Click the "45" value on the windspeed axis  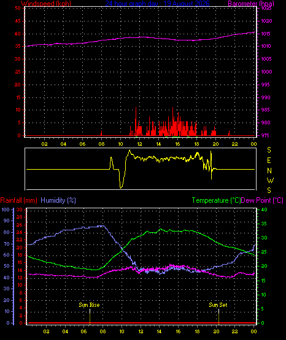point(18,21)
